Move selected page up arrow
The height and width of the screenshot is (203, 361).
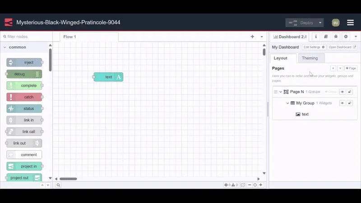coord(333,68)
